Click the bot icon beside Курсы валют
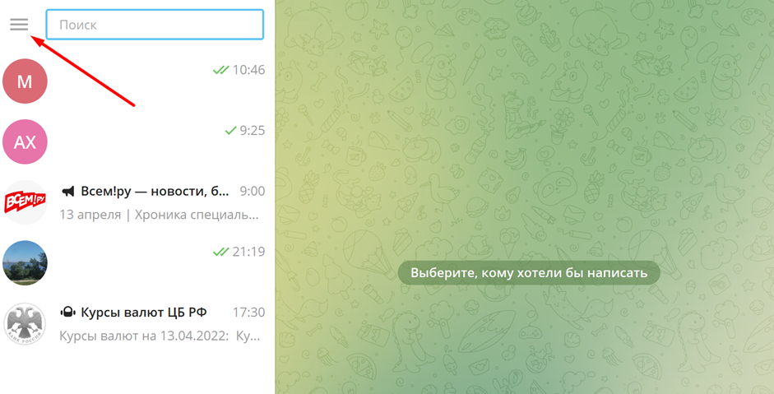Screen dimensions: 774x394 click(67, 312)
